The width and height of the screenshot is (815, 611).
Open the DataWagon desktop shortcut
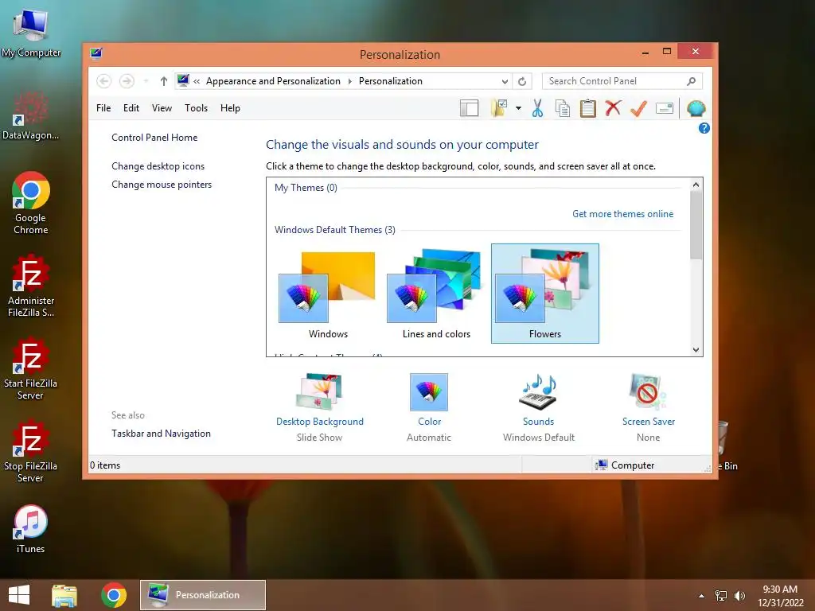(x=31, y=115)
